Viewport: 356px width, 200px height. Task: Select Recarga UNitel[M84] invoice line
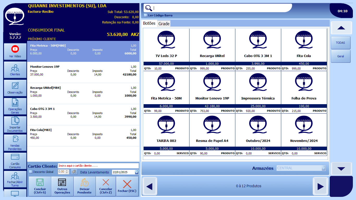(83, 93)
